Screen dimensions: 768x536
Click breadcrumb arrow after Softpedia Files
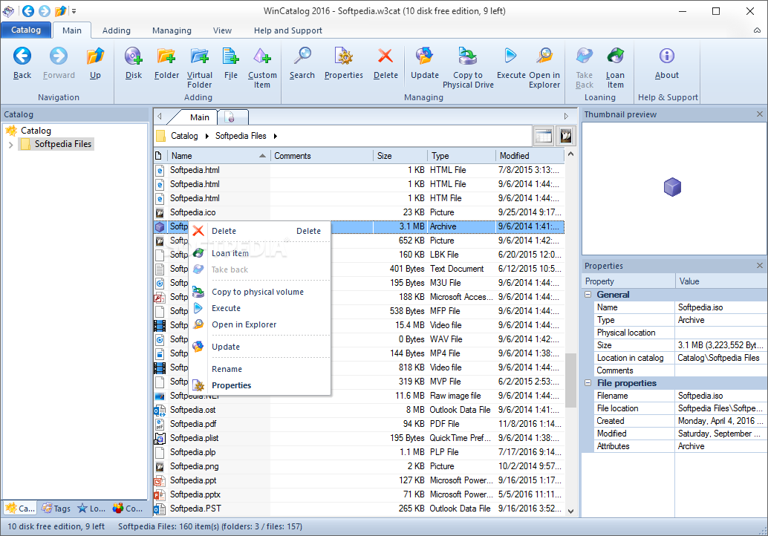point(276,136)
